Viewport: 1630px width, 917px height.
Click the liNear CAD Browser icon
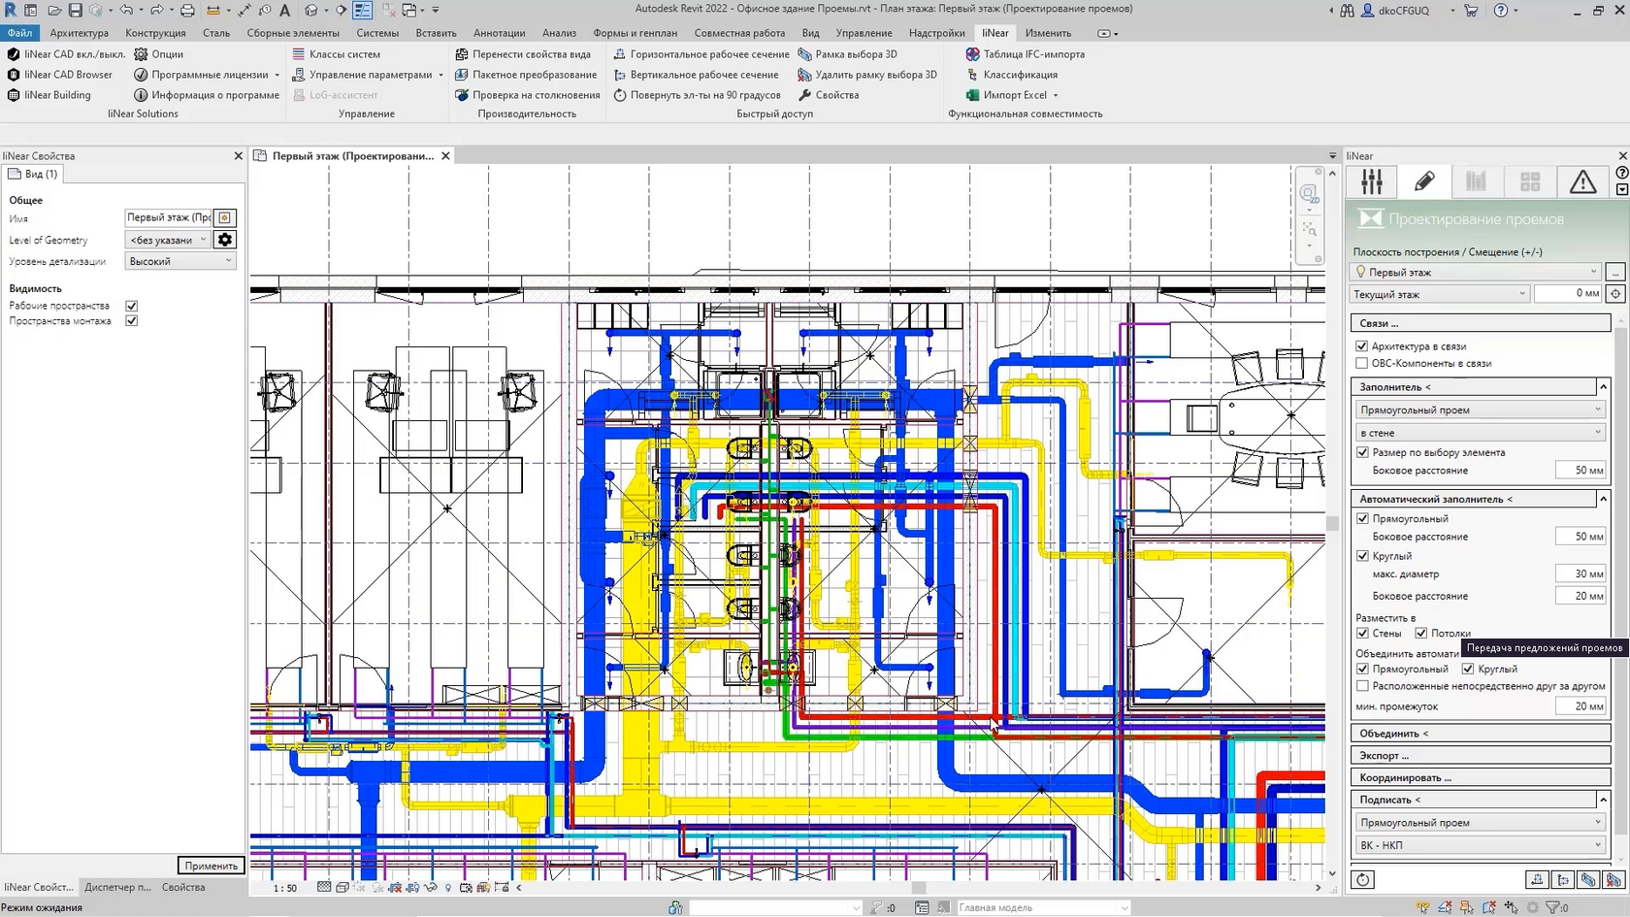coord(14,75)
